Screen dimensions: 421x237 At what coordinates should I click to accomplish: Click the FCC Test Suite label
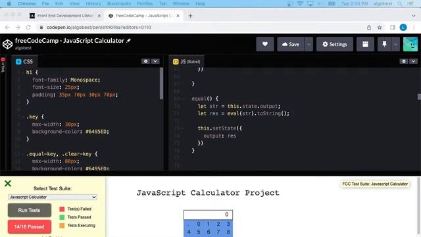tap(375, 184)
